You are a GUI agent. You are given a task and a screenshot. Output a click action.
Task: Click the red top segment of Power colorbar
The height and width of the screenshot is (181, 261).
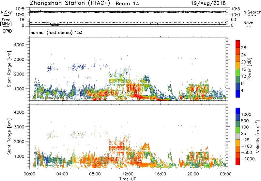[x=238, y=44]
